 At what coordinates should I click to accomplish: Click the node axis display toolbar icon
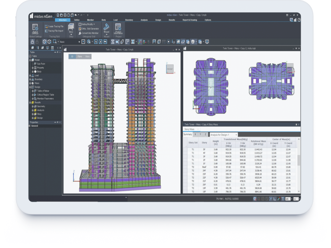(140, 42)
